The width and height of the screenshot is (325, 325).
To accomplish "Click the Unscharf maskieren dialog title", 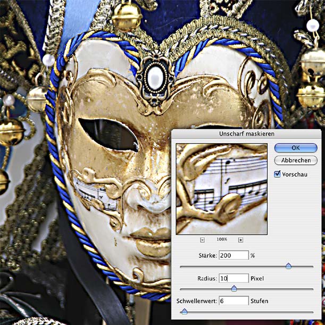I will 247,134.
